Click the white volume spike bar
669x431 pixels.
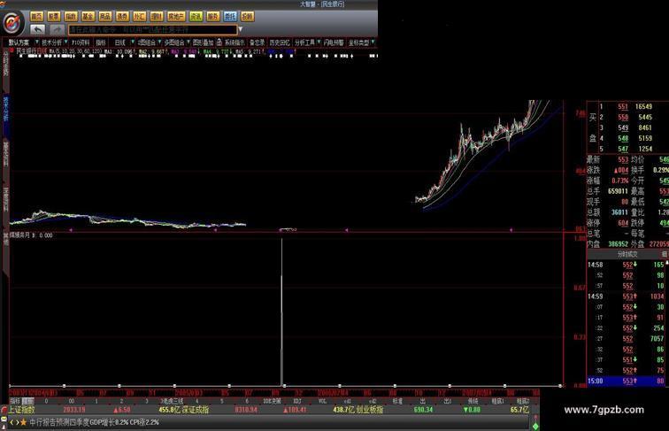pyautogui.click(x=281, y=312)
